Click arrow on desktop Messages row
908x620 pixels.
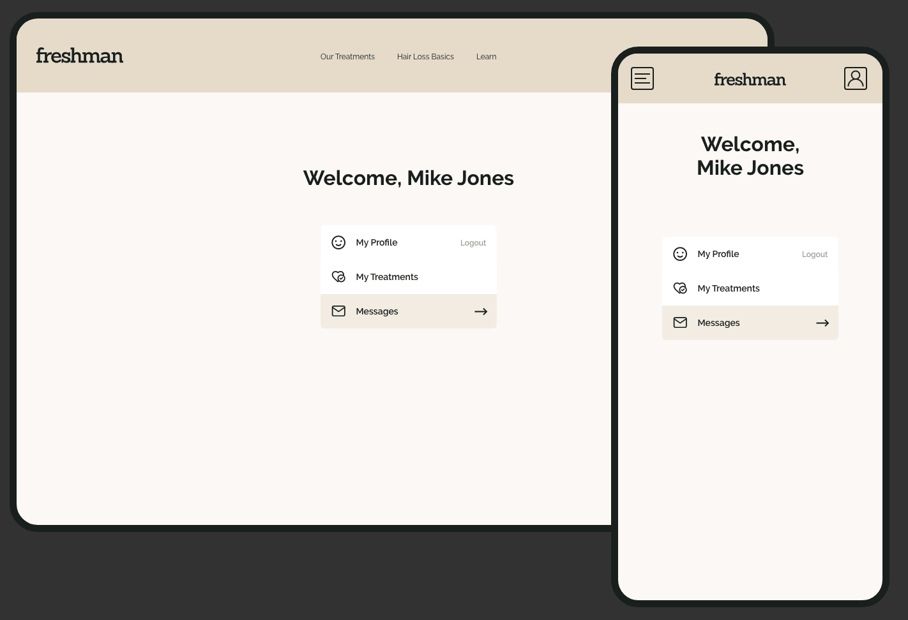[x=481, y=311]
